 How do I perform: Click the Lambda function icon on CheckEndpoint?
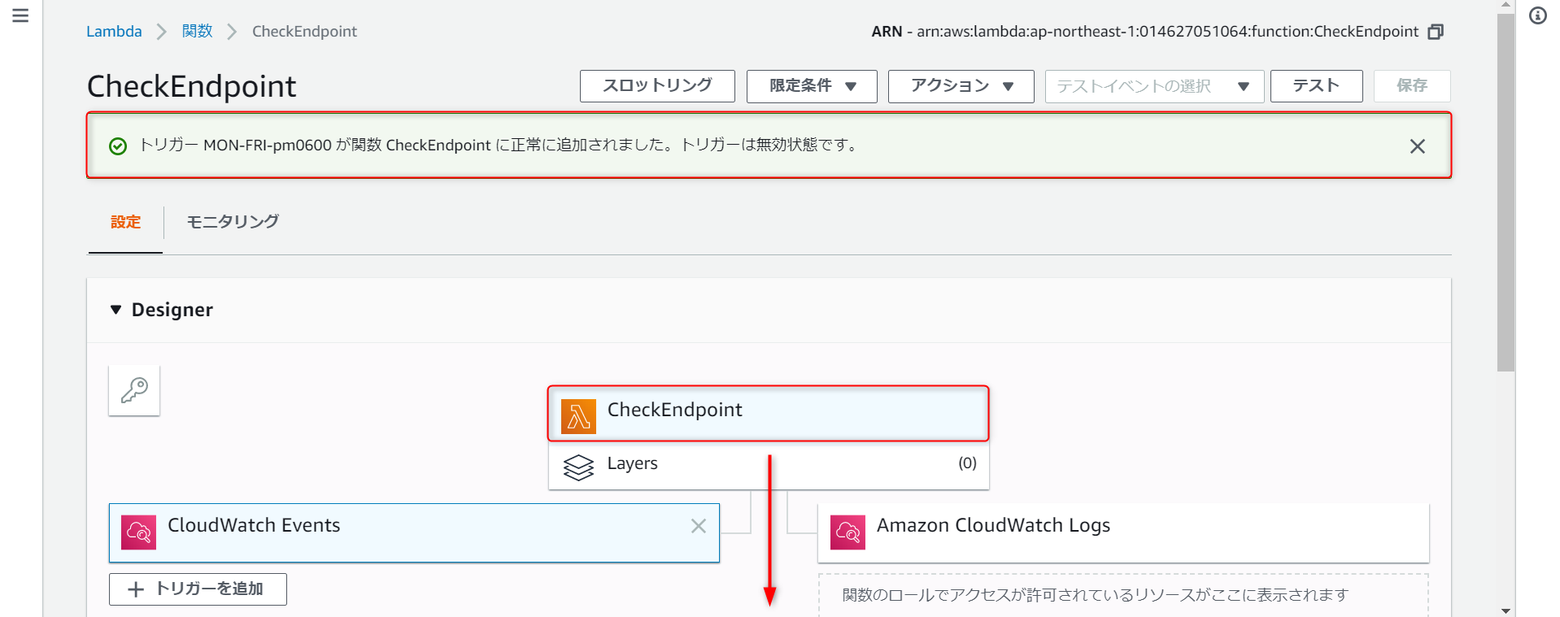(578, 417)
